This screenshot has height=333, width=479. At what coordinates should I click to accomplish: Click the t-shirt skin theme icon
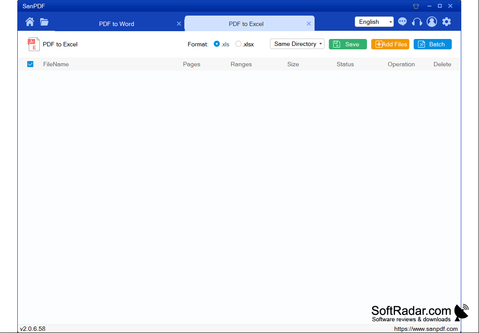click(416, 6)
